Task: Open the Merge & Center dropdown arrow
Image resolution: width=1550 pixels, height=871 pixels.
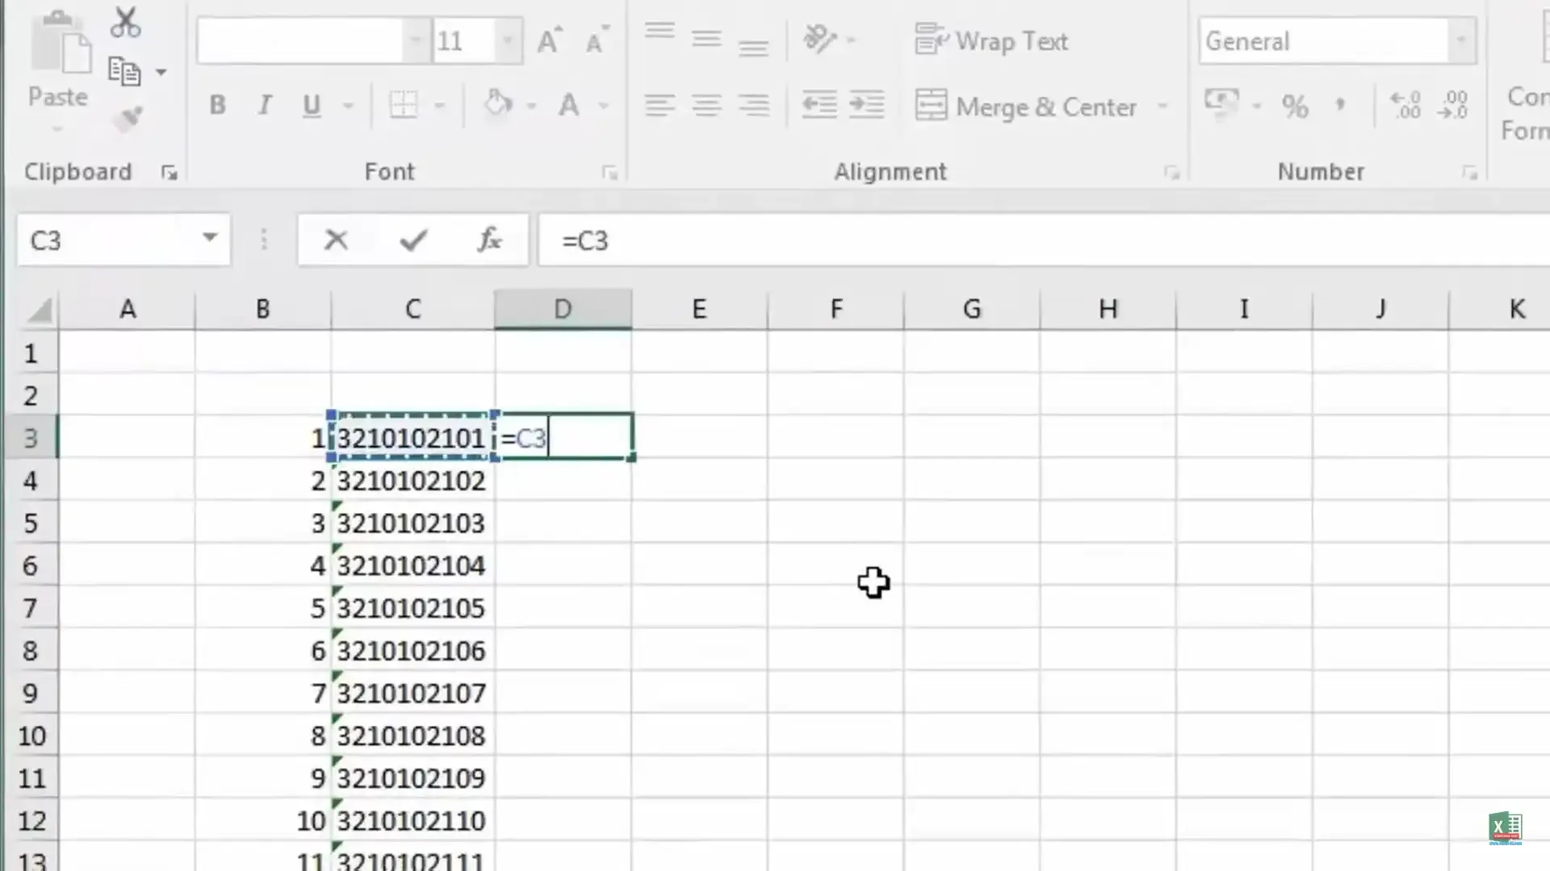Action: pyautogui.click(x=1163, y=106)
